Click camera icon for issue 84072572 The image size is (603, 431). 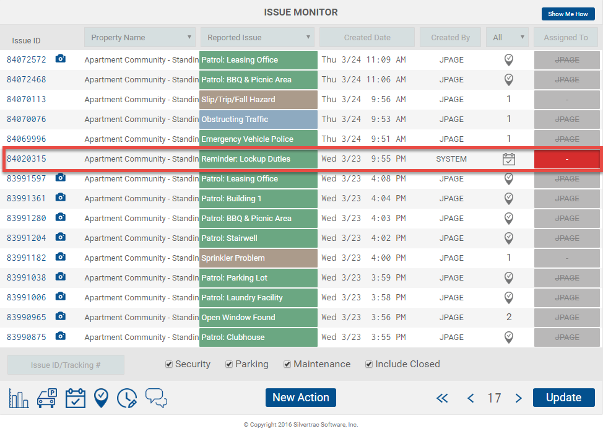(60, 59)
